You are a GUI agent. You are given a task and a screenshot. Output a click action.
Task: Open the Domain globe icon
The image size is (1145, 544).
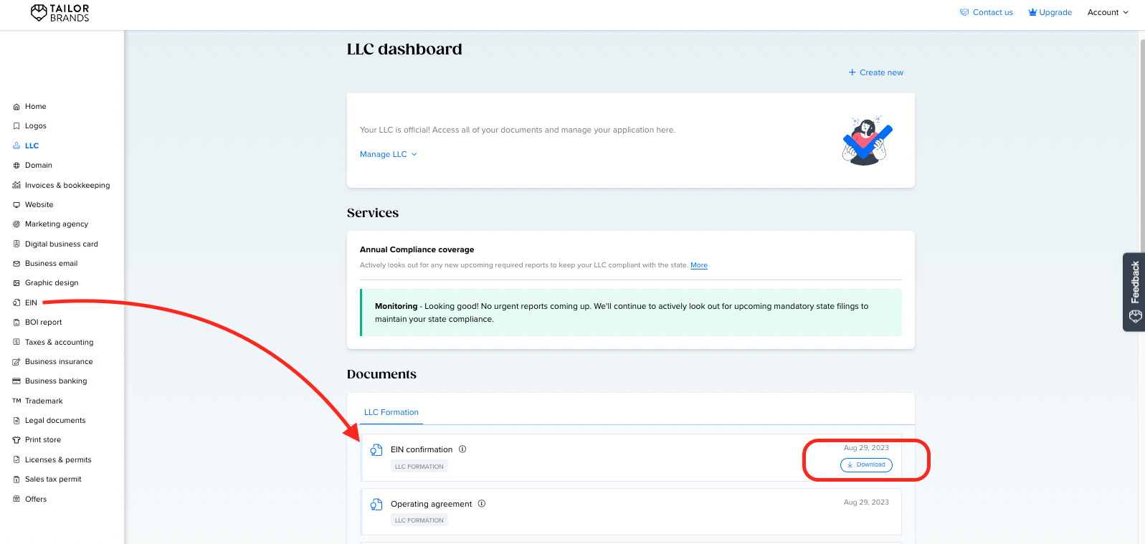click(16, 166)
